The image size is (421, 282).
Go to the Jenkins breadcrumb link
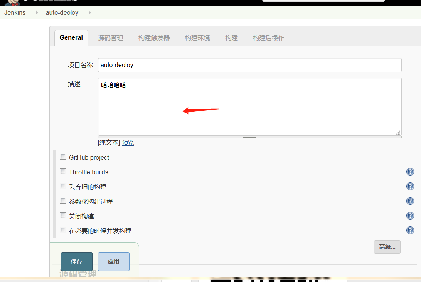click(x=15, y=12)
